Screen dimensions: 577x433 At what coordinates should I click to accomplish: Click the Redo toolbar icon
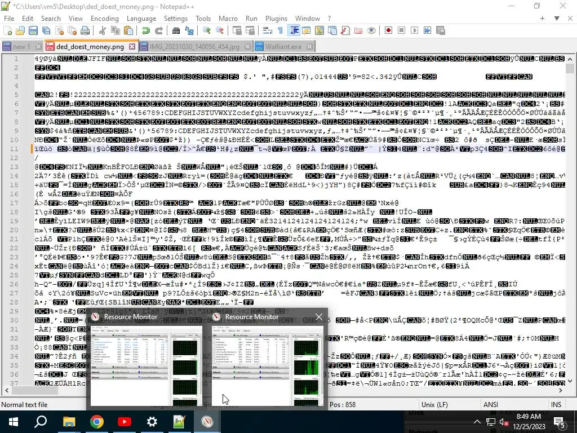[x=158, y=30]
